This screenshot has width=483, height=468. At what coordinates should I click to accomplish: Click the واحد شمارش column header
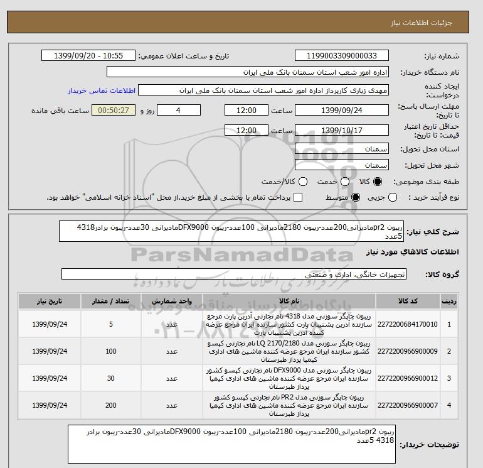click(x=172, y=301)
